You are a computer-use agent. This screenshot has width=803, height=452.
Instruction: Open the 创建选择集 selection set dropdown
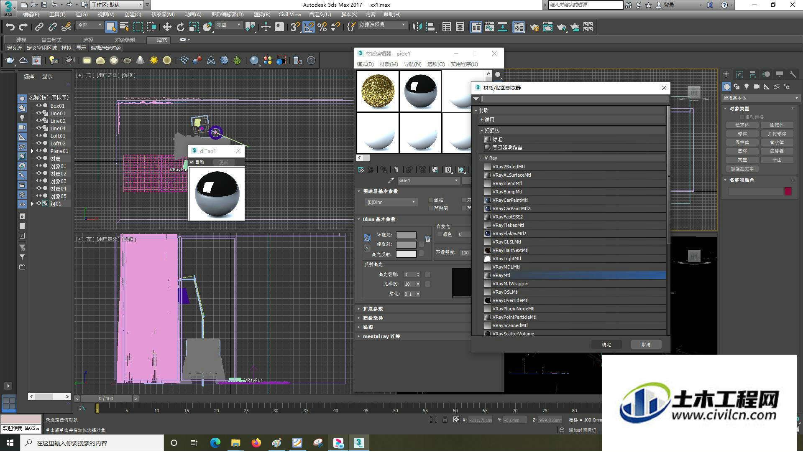[x=382, y=25]
